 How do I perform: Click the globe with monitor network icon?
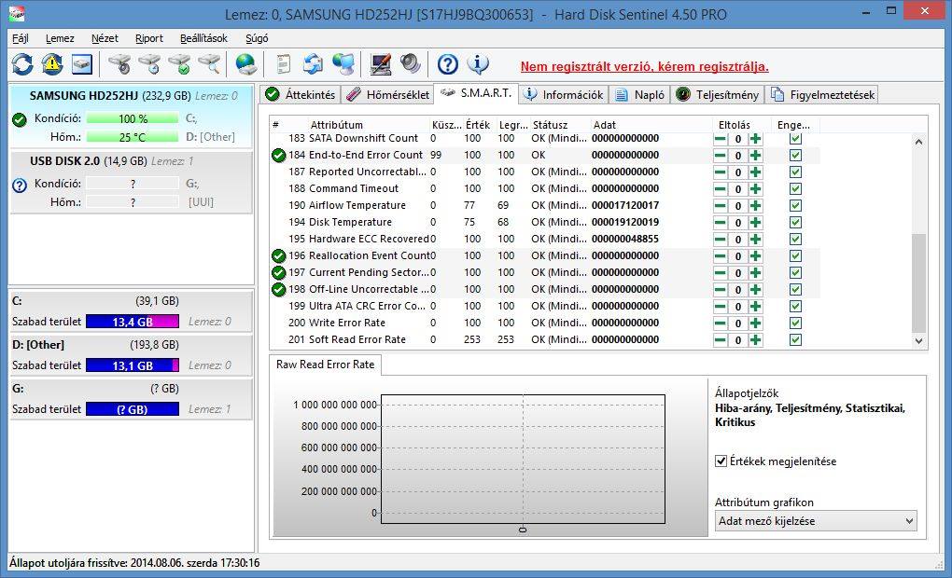coord(343,64)
